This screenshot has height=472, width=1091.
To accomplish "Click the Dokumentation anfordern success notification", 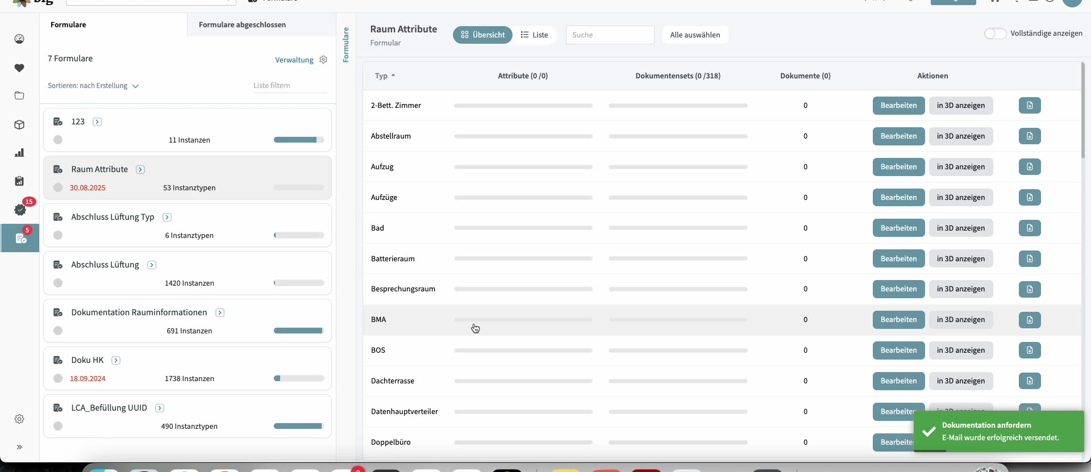I will coord(999,432).
